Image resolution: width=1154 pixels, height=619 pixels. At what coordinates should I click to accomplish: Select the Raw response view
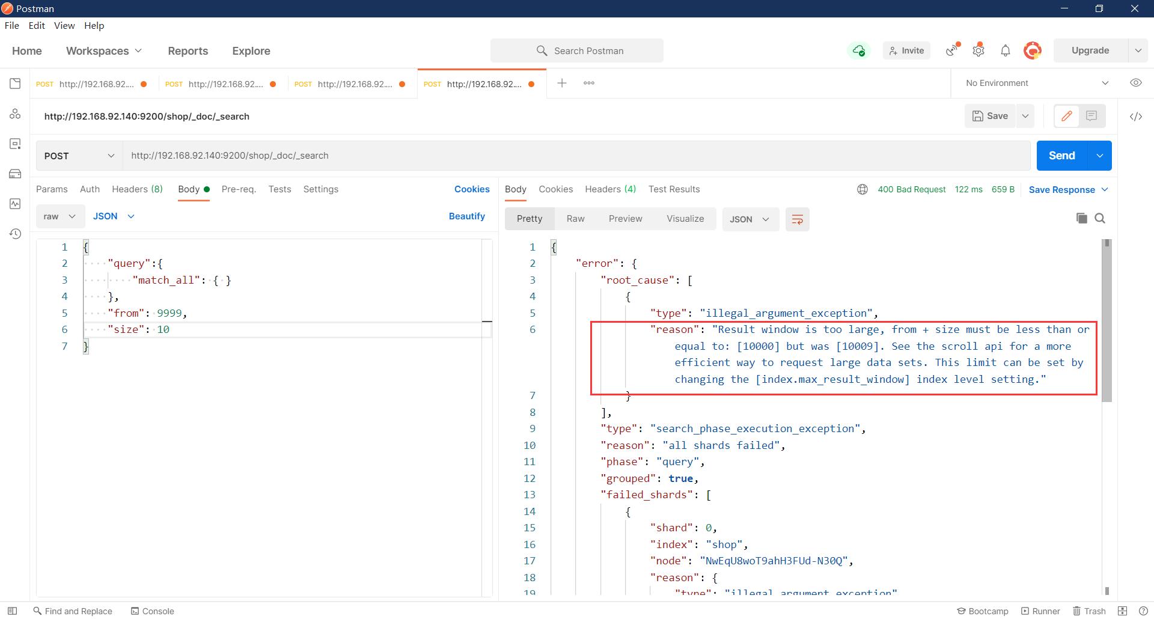575,219
